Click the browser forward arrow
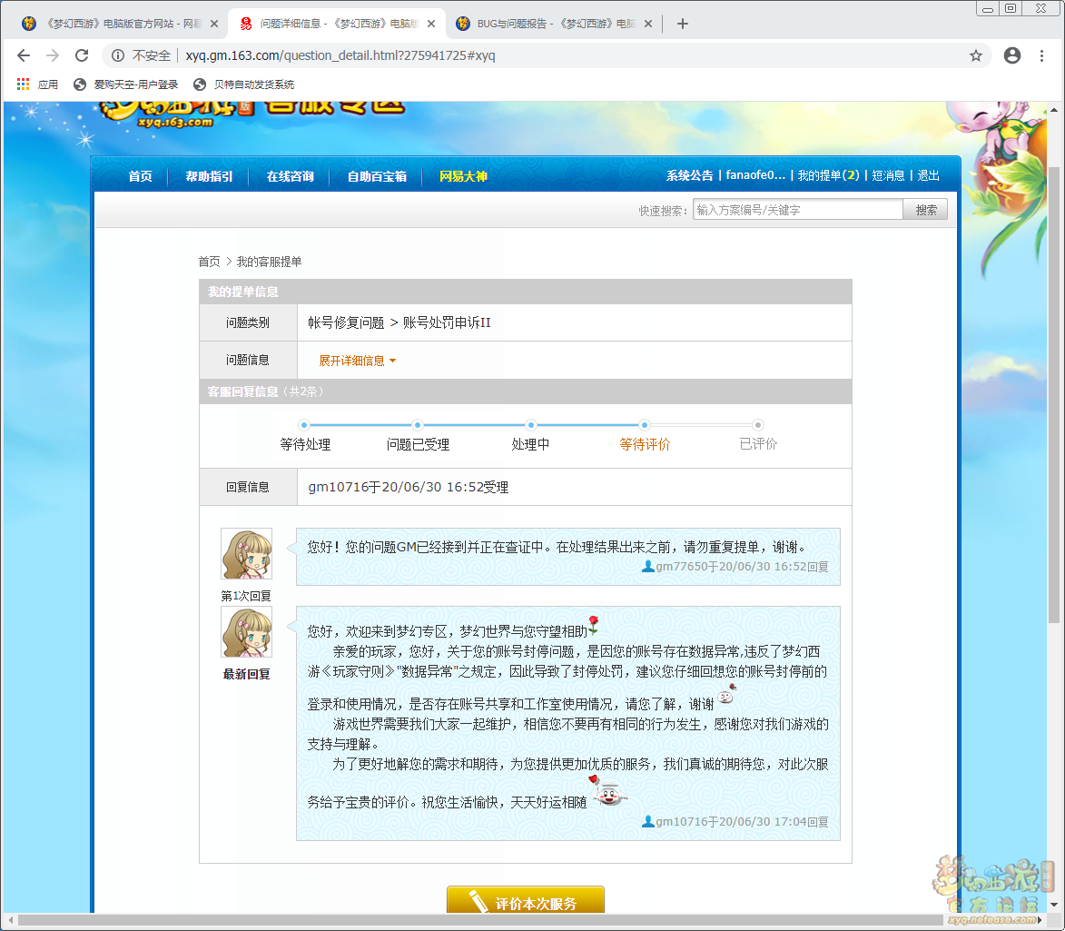The height and width of the screenshot is (931, 1065). point(53,55)
